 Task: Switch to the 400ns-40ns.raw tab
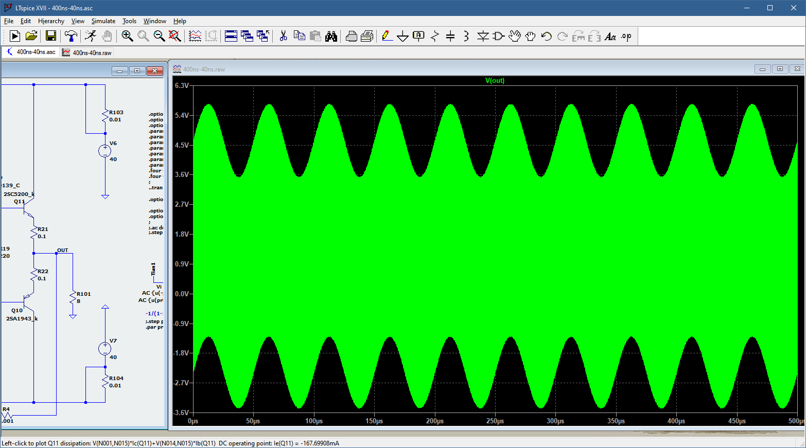pos(86,52)
